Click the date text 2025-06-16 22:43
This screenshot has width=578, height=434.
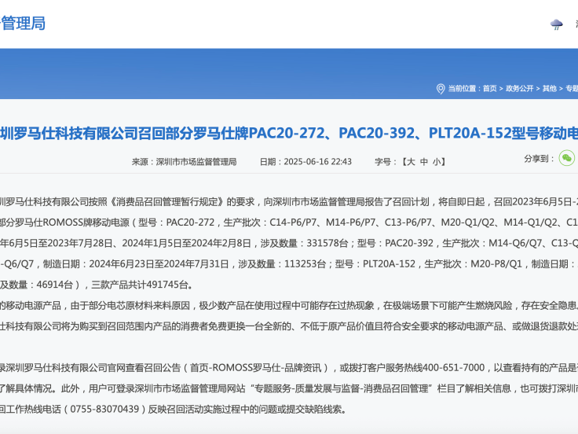(x=318, y=162)
